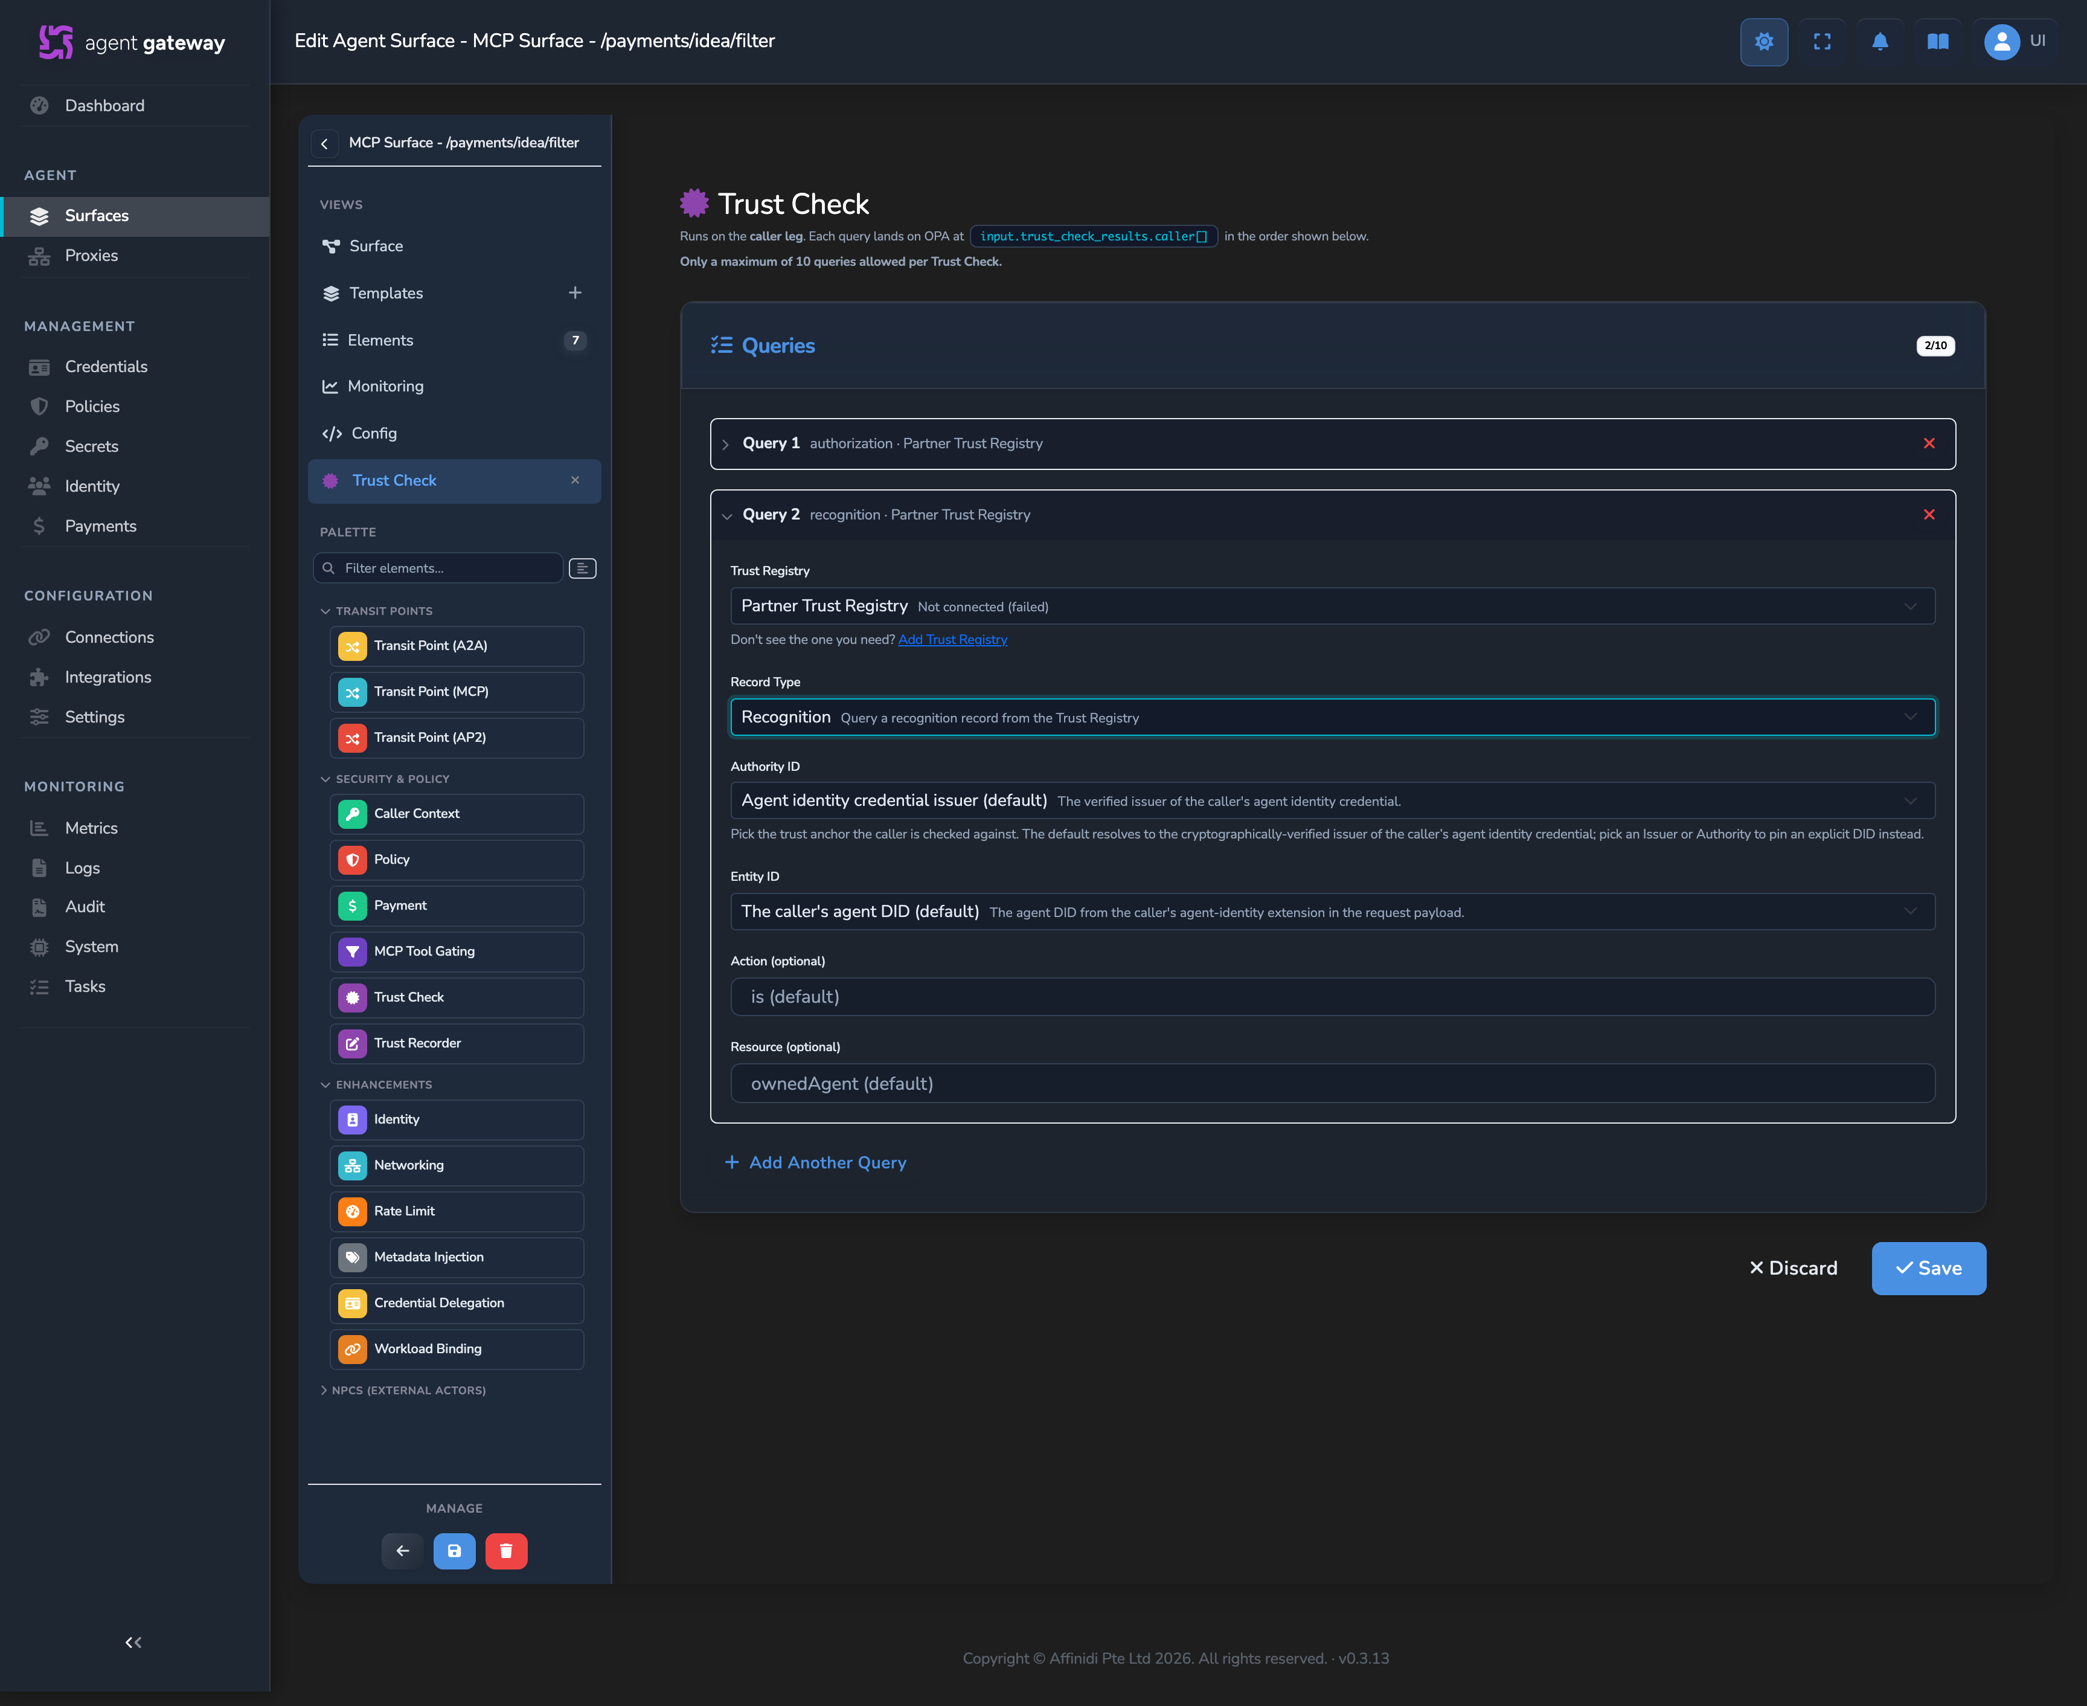Click the blue Manage save icon

click(455, 1551)
